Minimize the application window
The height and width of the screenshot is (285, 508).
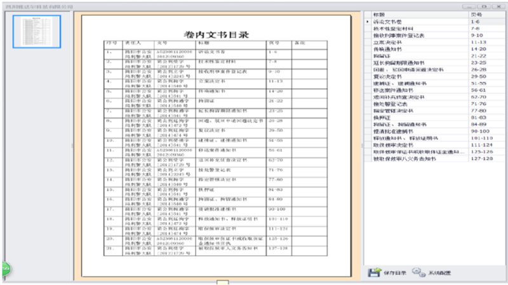pos(469,6)
